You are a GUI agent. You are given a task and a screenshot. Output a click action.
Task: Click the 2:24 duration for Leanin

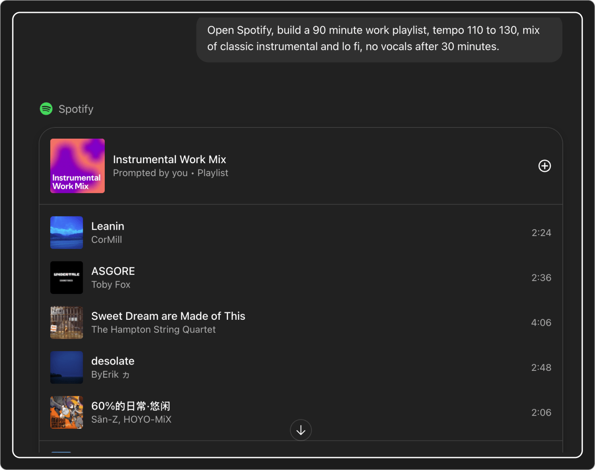click(x=541, y=233)
